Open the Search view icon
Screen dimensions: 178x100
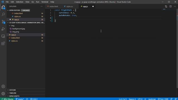pyautogui.click(x=3, y=14)
